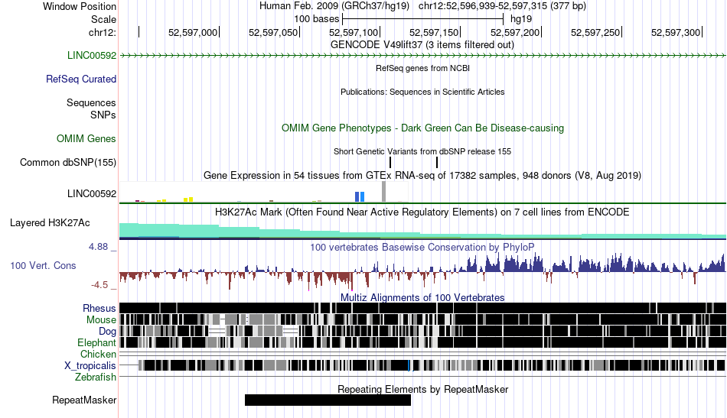Image resolution: width=727 pixels, height=418 pixels.
Task: Click the Window Position track label
Action: [x=80, y=6]
